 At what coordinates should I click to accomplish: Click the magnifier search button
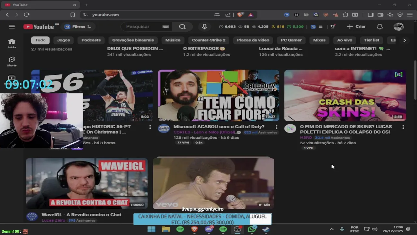tap(182, 27)
